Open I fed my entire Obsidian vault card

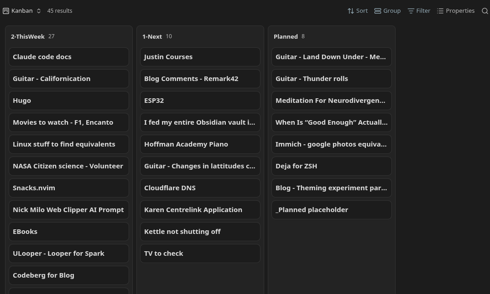pyautogui.click(x=200, y=122)
